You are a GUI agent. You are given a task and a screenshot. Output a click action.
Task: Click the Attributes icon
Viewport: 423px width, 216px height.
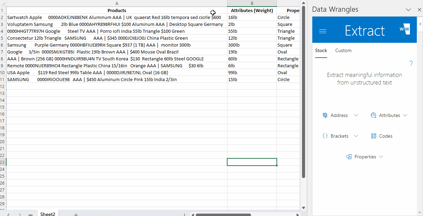tap(373, 115)
